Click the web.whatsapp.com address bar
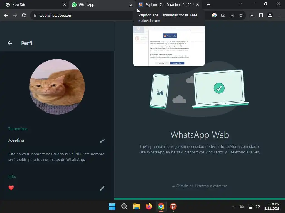 tap(56, 16)
